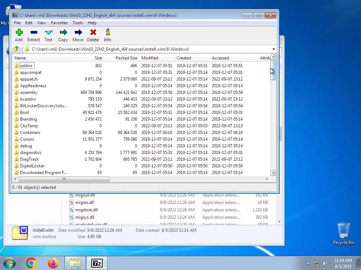The width and height of the screenshot is (361, 270).
Task: Select the BitLockerDiscoveryVolu... folder name
Action: click(43, 105)
